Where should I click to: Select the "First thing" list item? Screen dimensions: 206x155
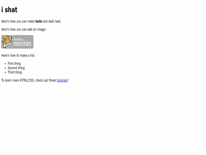coord(14,64)
